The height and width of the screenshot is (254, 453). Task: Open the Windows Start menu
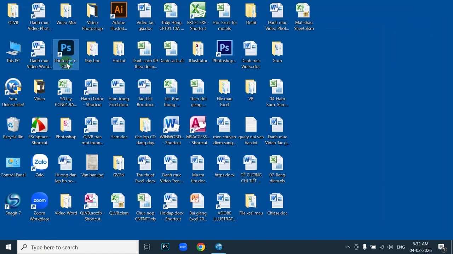[8, 247]
